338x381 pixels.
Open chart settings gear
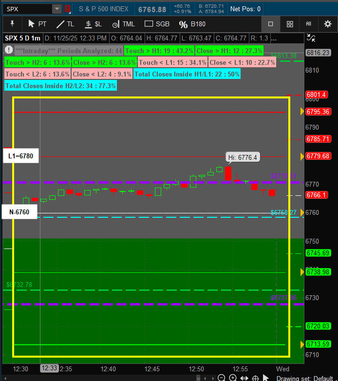click(x=328, y=24)
